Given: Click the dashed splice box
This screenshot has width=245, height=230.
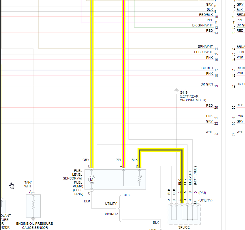Looking at the screenshot, I should pos(184,214).
